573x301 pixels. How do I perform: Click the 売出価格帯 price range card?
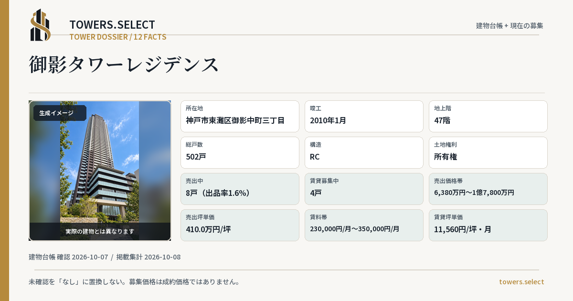tap(488, 189)
